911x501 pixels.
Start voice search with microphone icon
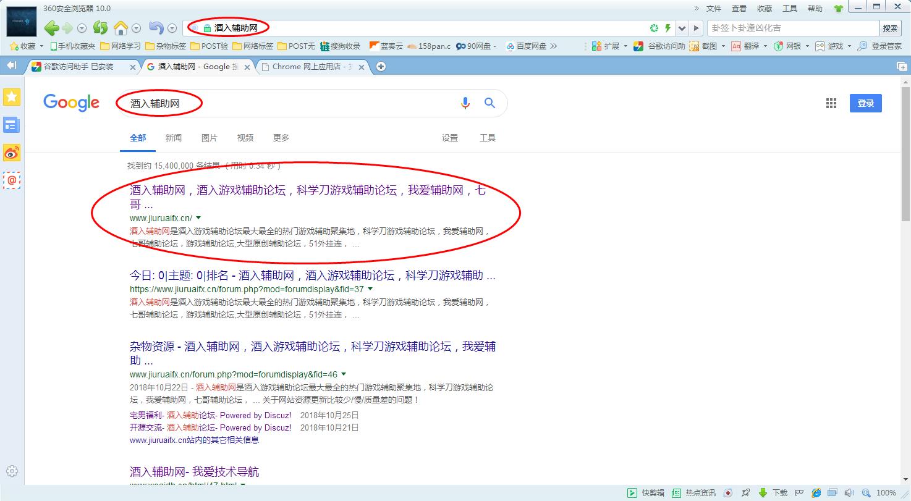coord(465,103)
